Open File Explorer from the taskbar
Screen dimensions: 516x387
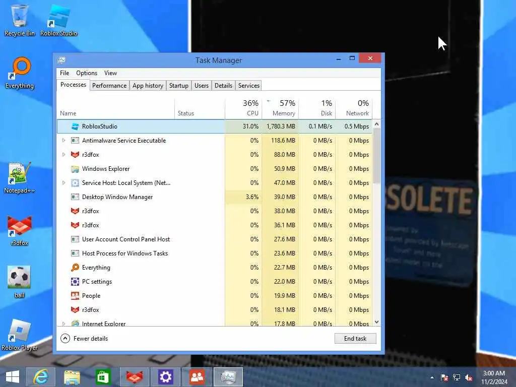point(72,377)
